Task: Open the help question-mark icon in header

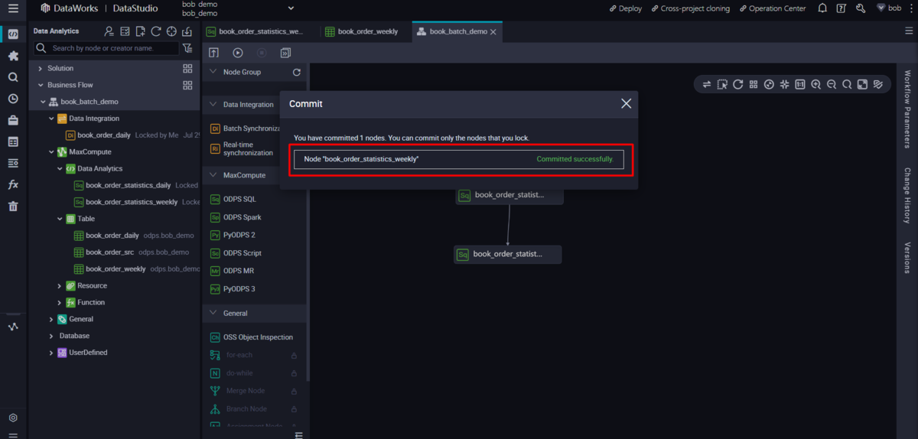Action: [841, 8]
